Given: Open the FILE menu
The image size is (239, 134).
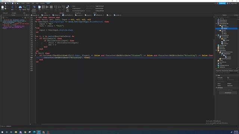Looking at the screenshot, I should [x=2, y=3].
